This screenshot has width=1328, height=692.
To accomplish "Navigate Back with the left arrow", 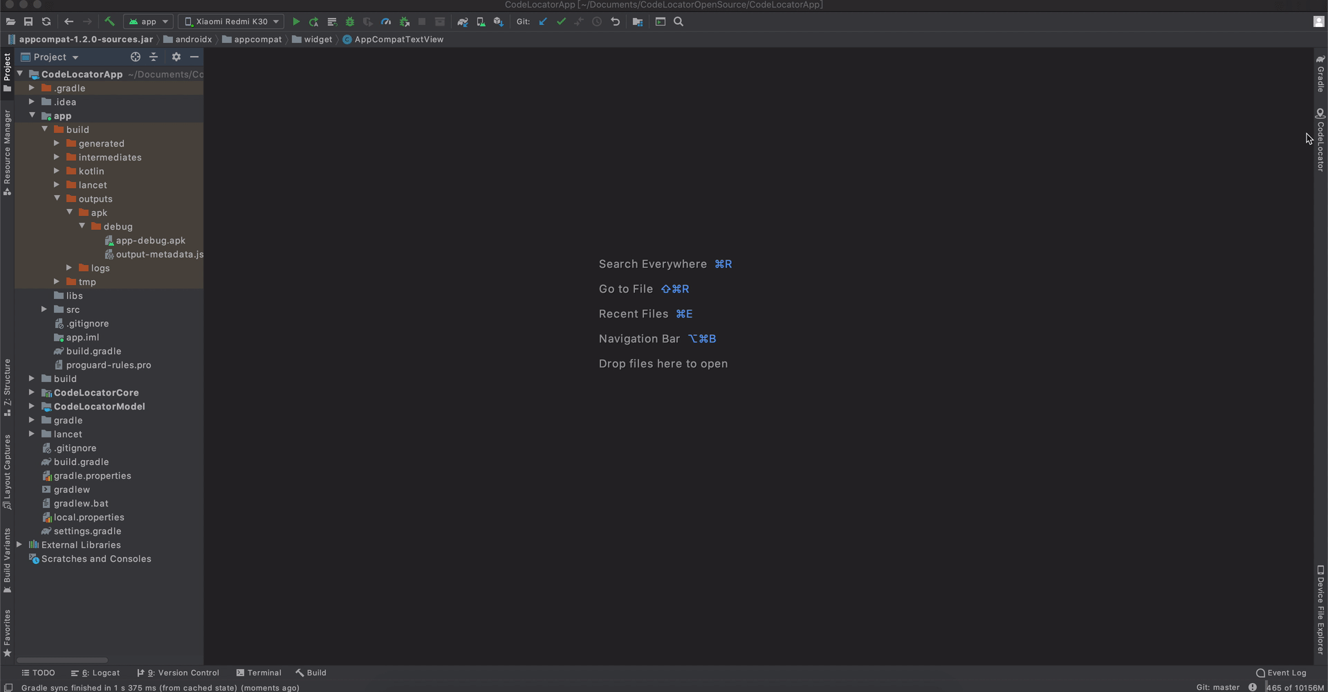I will pos(68,22).
